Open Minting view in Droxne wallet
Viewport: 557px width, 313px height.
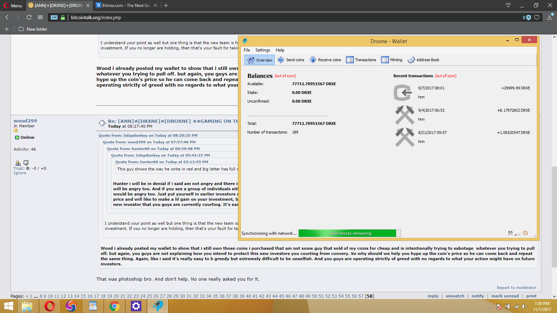392,60
